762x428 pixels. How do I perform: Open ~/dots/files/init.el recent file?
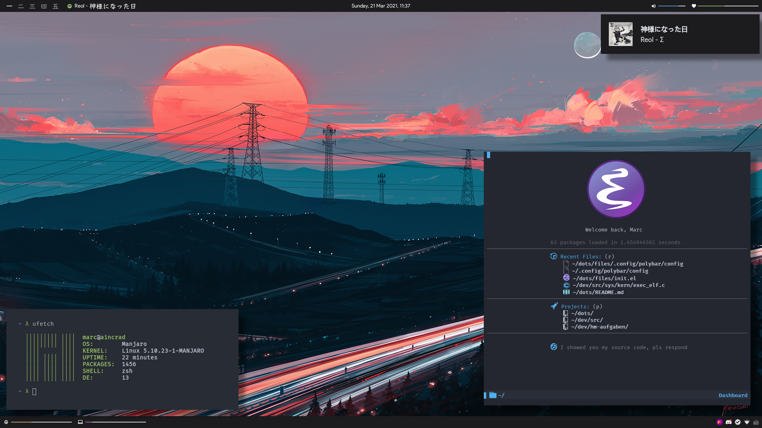click(604, 278)
